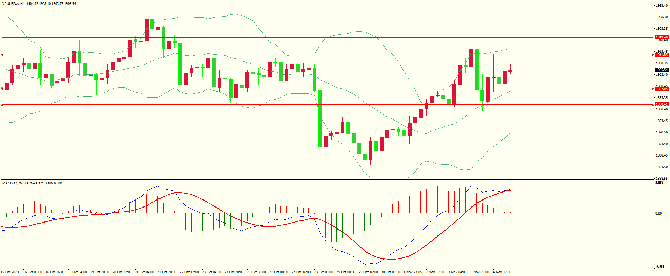This screenshot has width=670, height=276.
Task: Click the 3 Nov 20:00 time label
Action: 480,272
